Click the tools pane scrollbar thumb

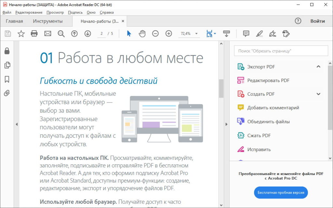click(x=330, y=97)
